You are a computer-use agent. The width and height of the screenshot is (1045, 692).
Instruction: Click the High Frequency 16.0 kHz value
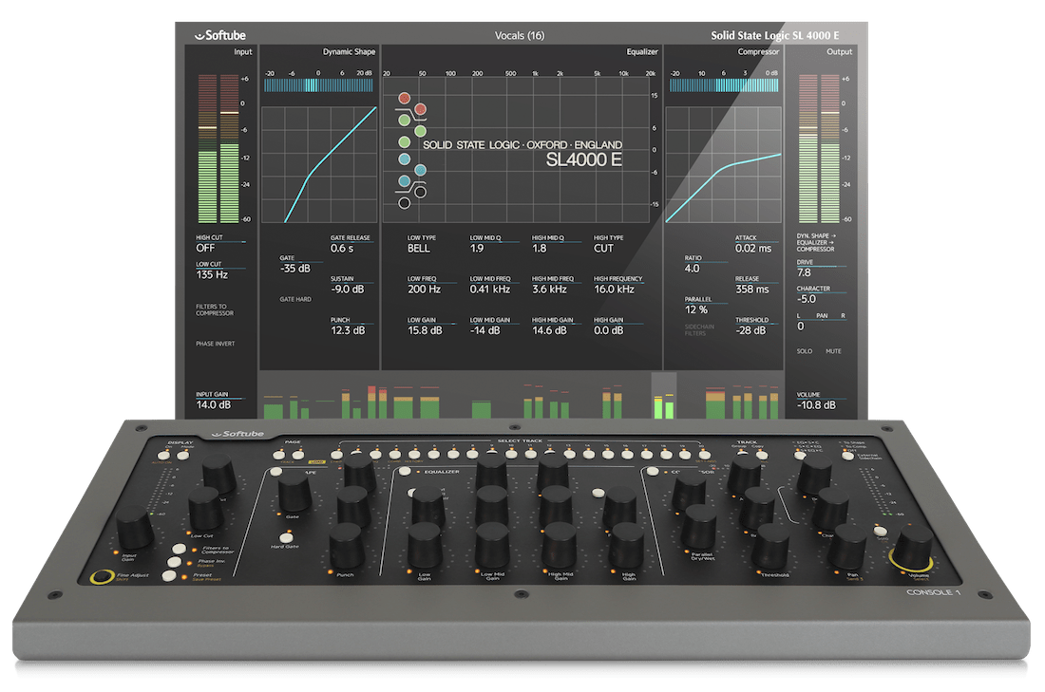(614, 290)
